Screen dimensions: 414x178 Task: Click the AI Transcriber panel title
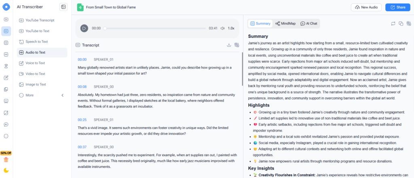[30, 7]
